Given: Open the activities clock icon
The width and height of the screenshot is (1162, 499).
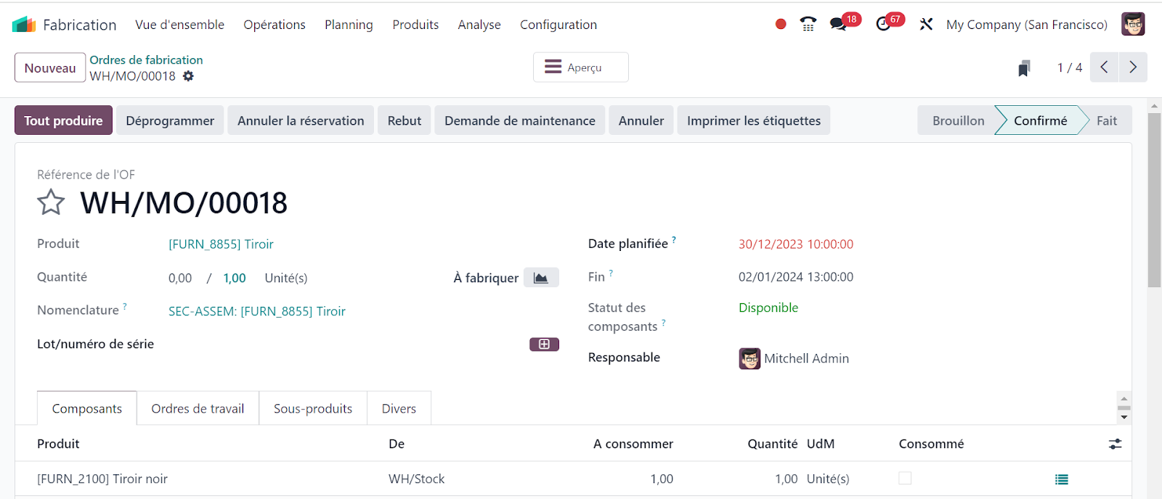Looking at the screenshot, I should coord(883,24).
